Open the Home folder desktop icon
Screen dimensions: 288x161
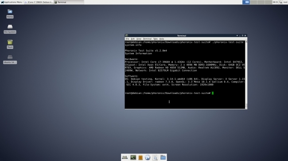point(10,14)
